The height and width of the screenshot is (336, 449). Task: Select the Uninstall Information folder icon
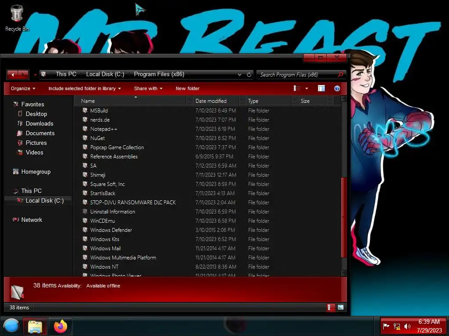85,211
